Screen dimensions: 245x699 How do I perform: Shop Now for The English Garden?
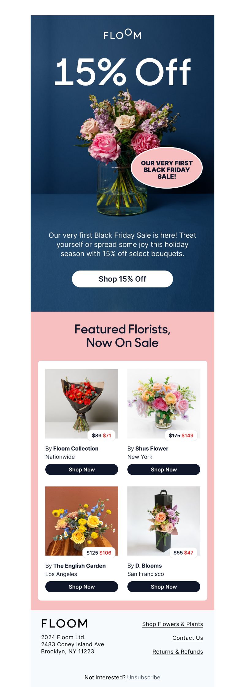point(82,587)
